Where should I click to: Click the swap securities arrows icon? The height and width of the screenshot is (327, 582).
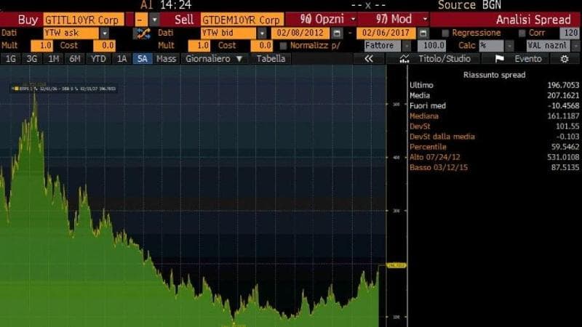click(143, 33)
